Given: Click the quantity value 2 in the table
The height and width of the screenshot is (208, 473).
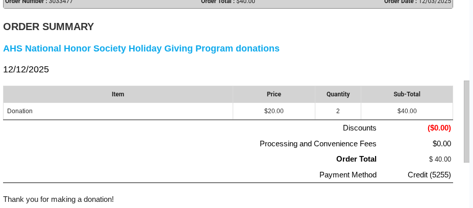Looking at the screenshot, I should (338, 111).
